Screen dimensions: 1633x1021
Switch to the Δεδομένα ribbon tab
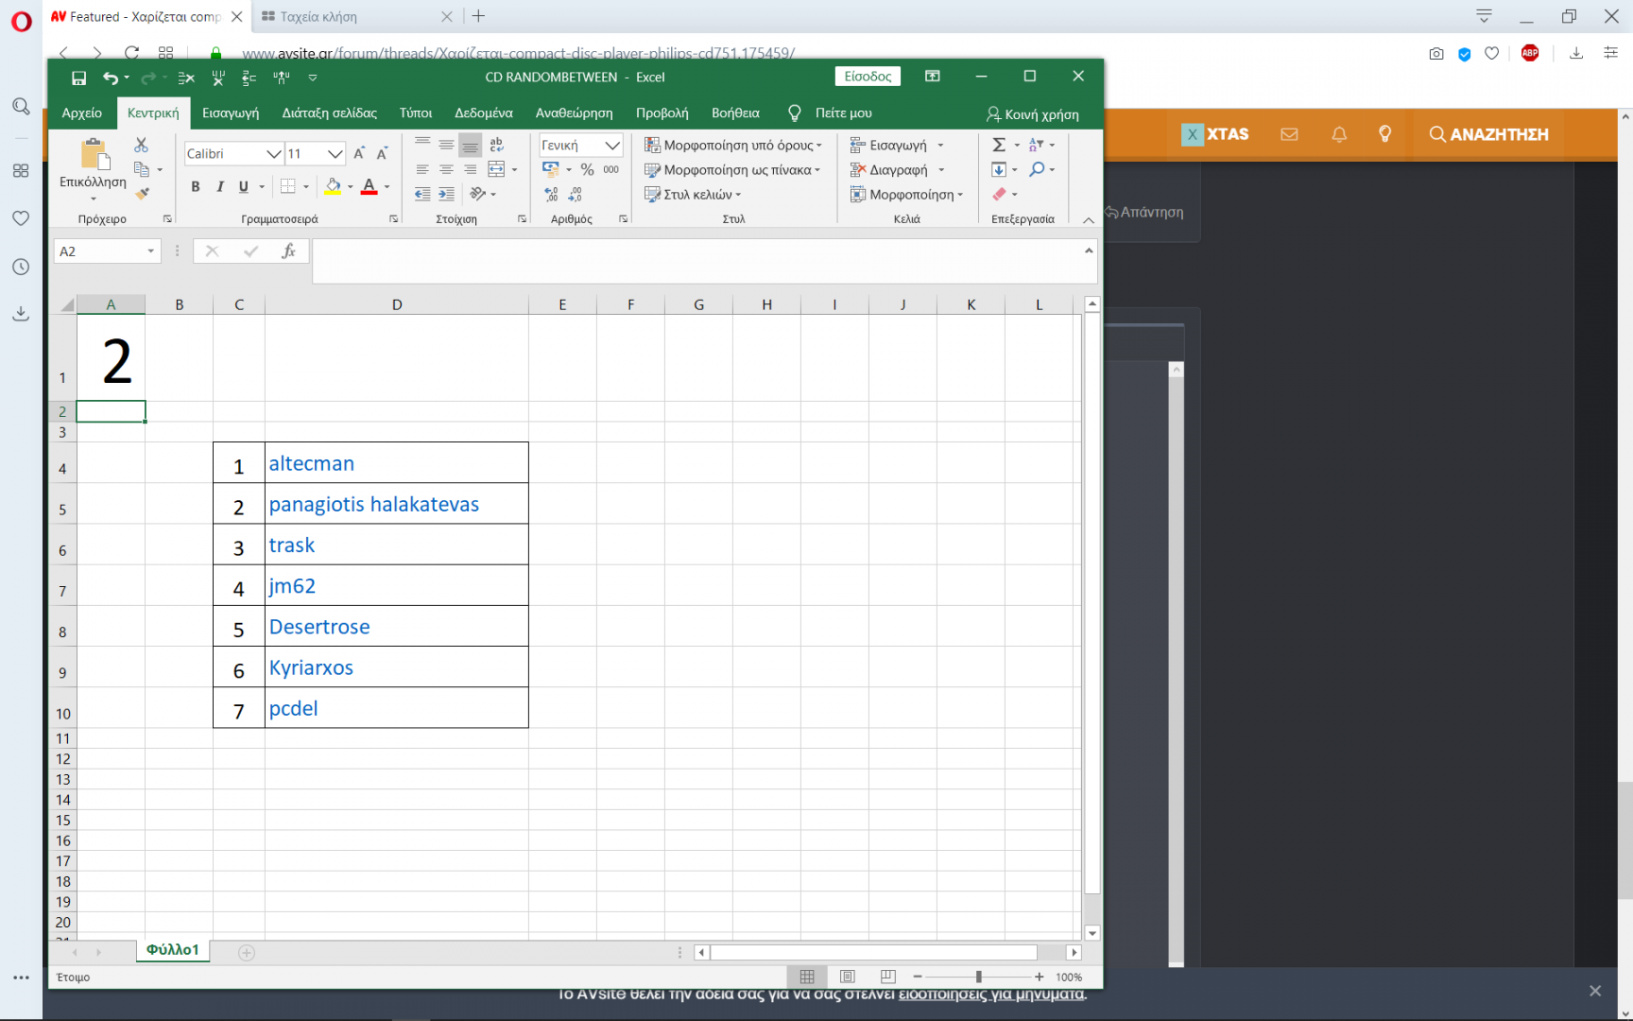click(483, 113)
